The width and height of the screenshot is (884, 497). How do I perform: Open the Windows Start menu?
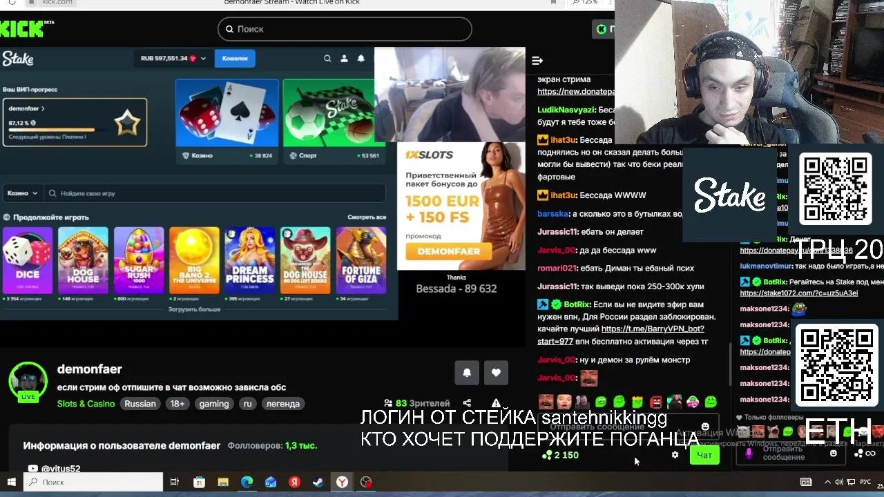click(x=11, y=482)
